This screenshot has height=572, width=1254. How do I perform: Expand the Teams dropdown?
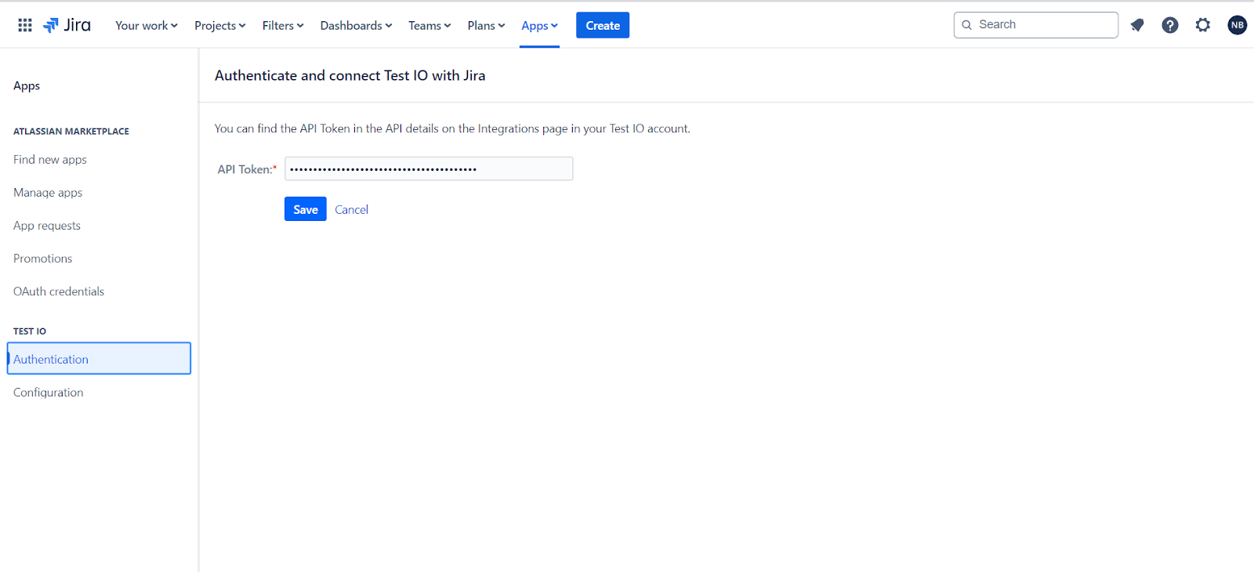(x=429, y=25)
